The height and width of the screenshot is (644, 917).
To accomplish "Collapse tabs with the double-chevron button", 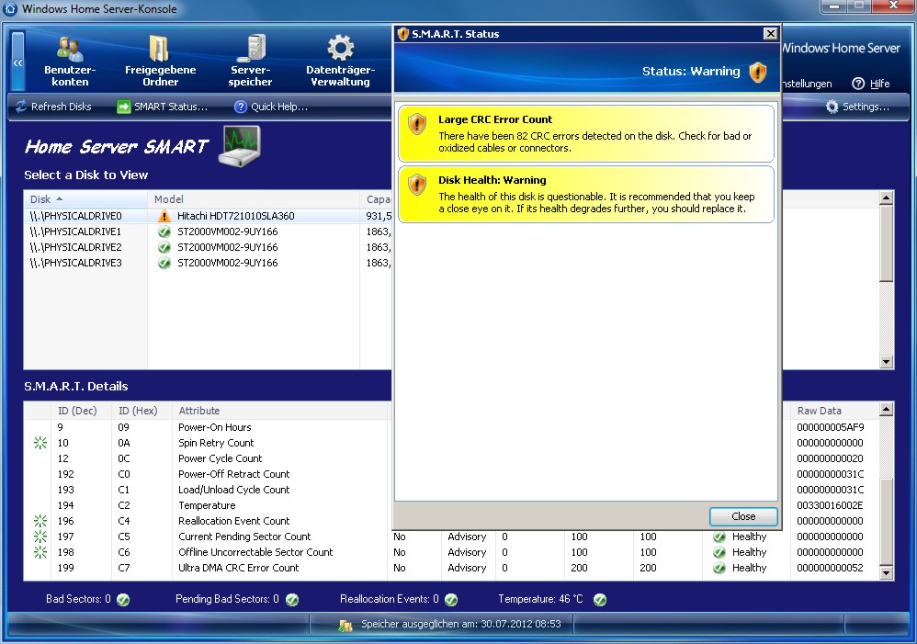I will 17,62.
